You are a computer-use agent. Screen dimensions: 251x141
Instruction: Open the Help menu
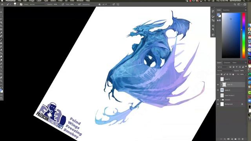(x=88, y=1)
